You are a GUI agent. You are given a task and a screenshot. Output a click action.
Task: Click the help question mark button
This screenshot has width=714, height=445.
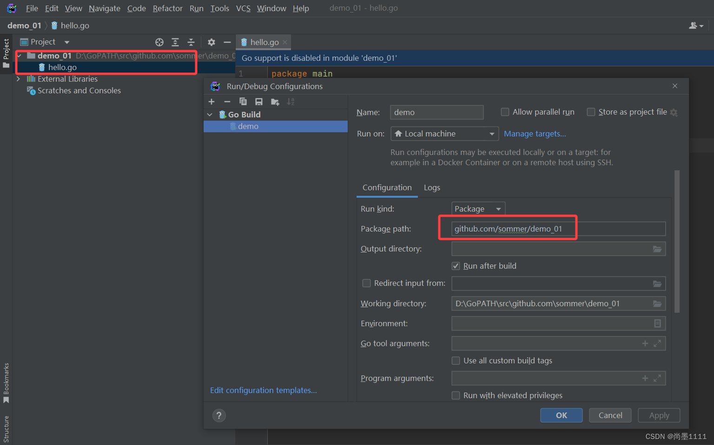tap(219, 415)
